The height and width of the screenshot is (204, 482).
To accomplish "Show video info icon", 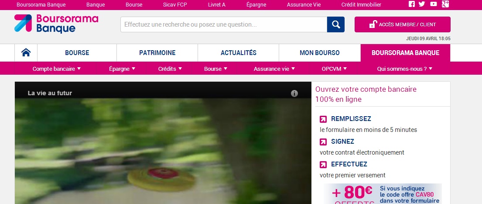I will [294, 93].
